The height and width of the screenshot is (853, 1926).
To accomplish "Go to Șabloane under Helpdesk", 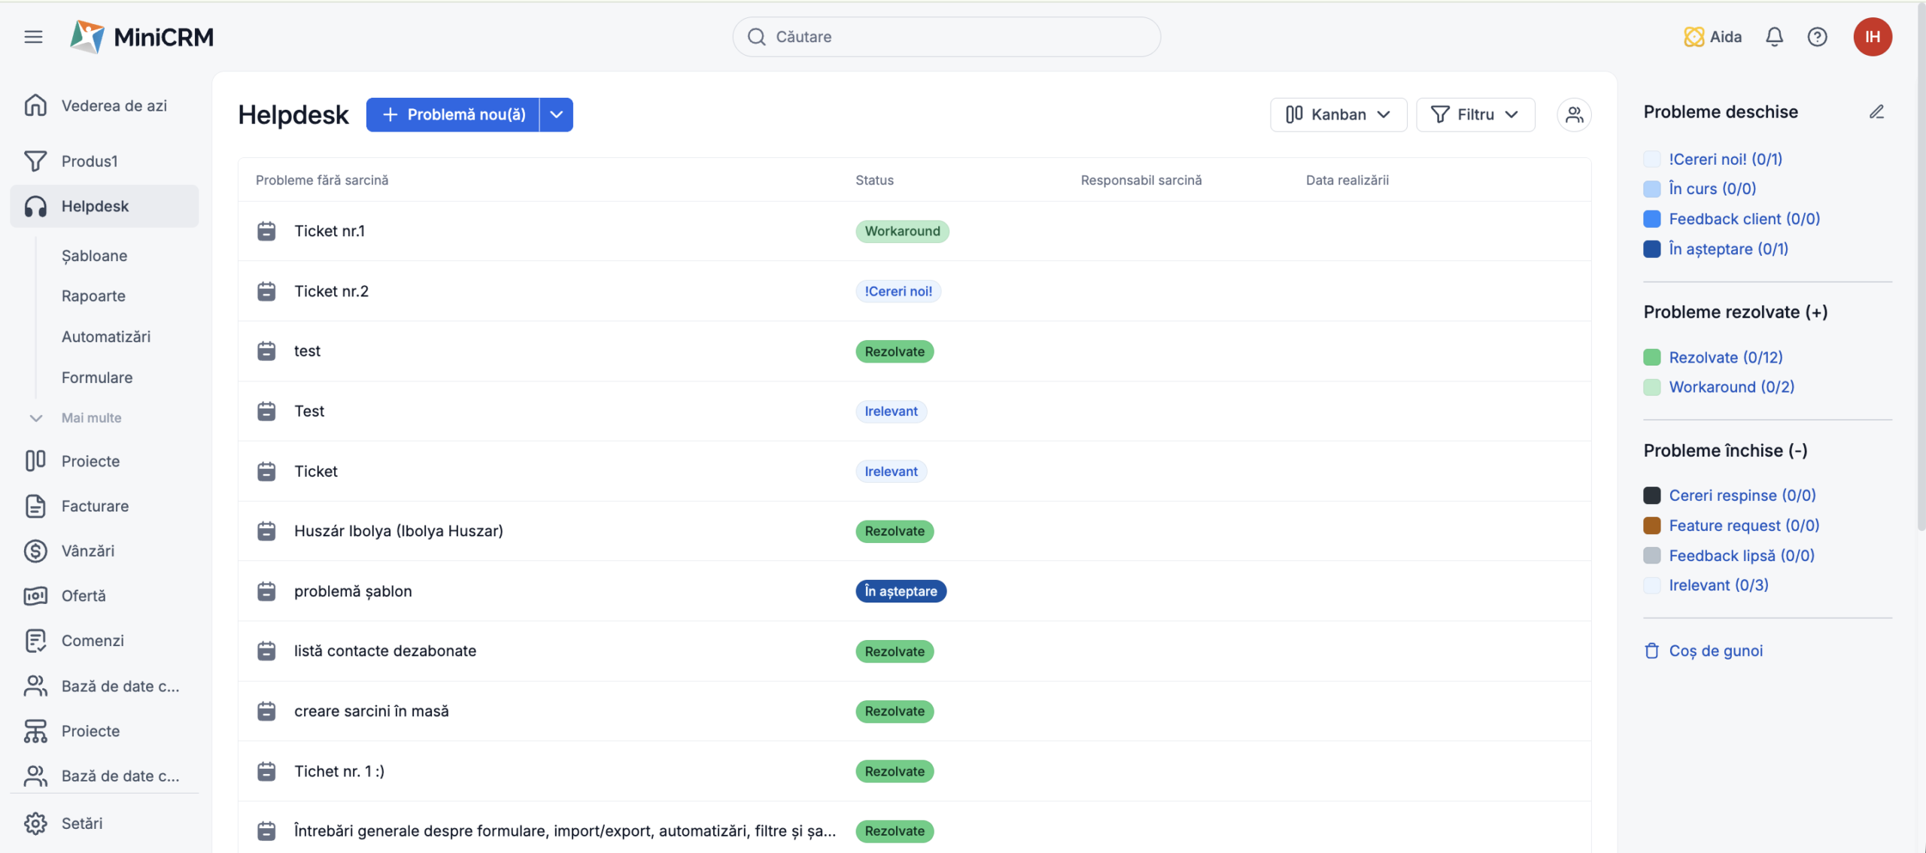I will click(x=94, y=256).
